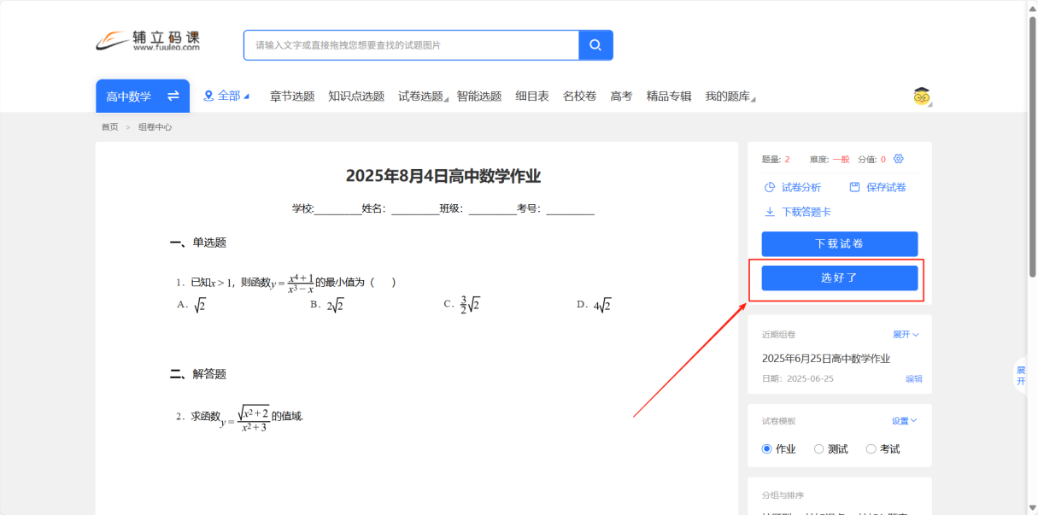Viewport: 1038px width, 515px height.
Task: Click the 下载试卷 button
Action: click(x=840, y=243)
